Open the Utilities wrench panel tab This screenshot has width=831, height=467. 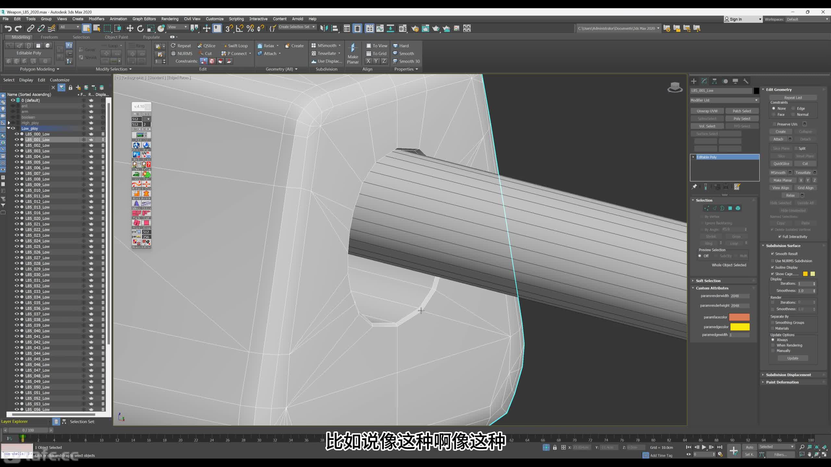pos(746,81)
